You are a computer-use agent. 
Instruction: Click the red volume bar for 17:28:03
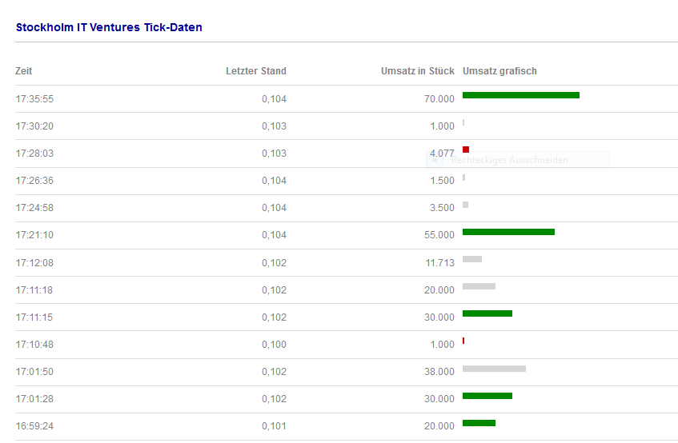tap(466, 150)
